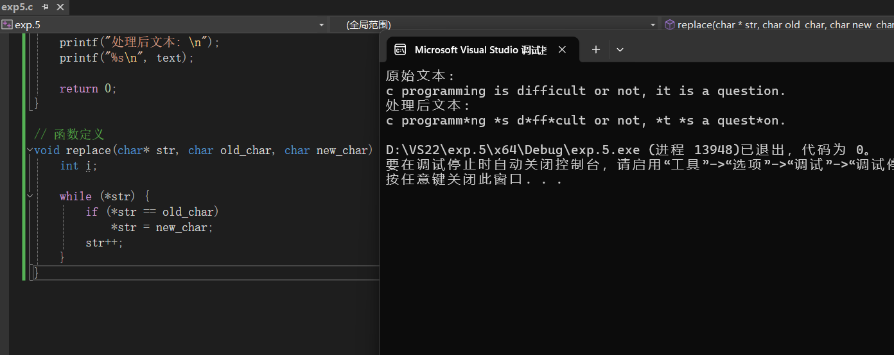Click '按任意键关闭此窗口' console message
The height and width of the screenshot is (355, 894).
[x=474, y=180]
